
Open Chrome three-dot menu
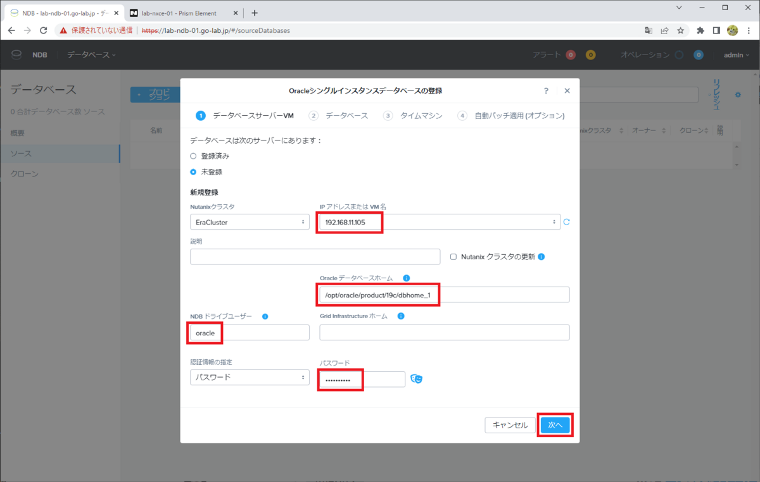click(x=749, y=30)
